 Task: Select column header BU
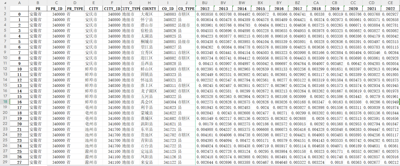point(204,3)
